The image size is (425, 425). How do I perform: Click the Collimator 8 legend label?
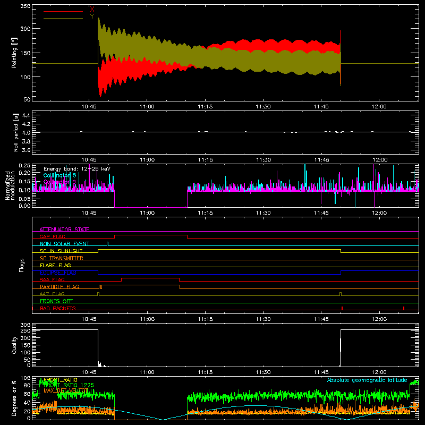coord(59,175)
